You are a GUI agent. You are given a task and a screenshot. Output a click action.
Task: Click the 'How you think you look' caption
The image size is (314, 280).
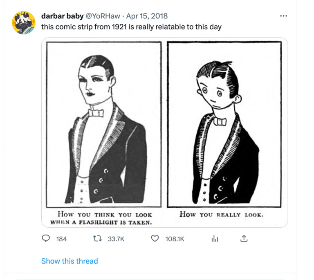(x=101, y=218)
